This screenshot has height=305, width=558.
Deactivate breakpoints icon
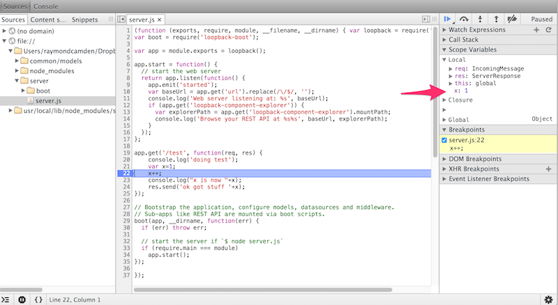(512, 19)
